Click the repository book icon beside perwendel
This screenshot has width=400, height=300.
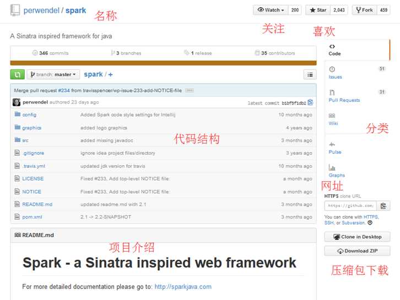click(15, 10)
